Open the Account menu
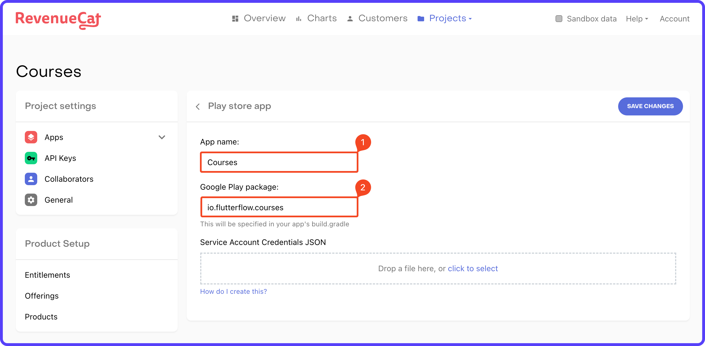Image resolution: width=705 pixels, height=346 pixels. (674, 18)
